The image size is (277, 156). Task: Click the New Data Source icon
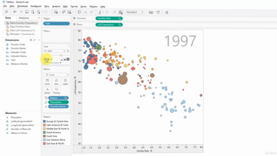coord(33,12)
